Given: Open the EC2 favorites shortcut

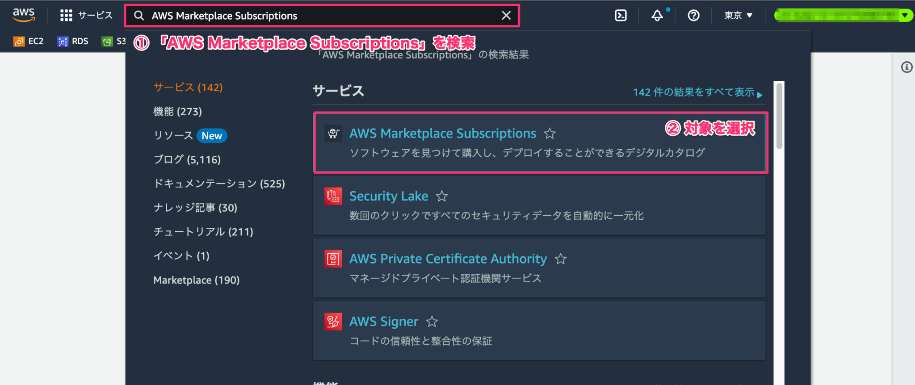Looking at the screenshot, I should click(28, 41).
